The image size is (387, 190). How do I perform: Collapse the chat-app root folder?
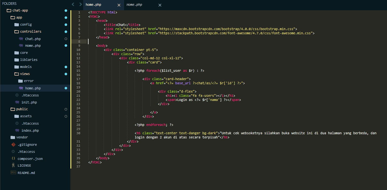pos(20,10)
